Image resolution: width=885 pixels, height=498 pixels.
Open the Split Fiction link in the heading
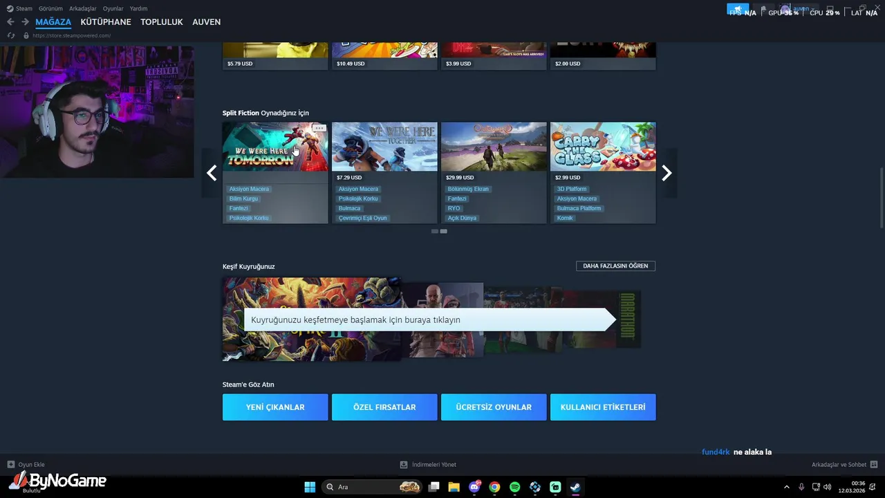[x=241, y=113]
